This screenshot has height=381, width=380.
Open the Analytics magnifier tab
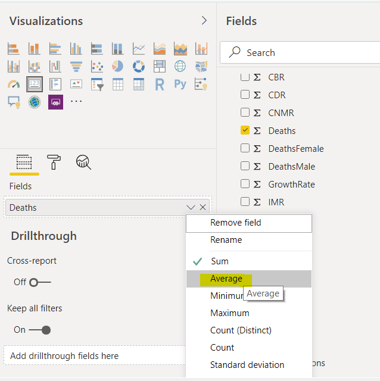click(83, 162)
